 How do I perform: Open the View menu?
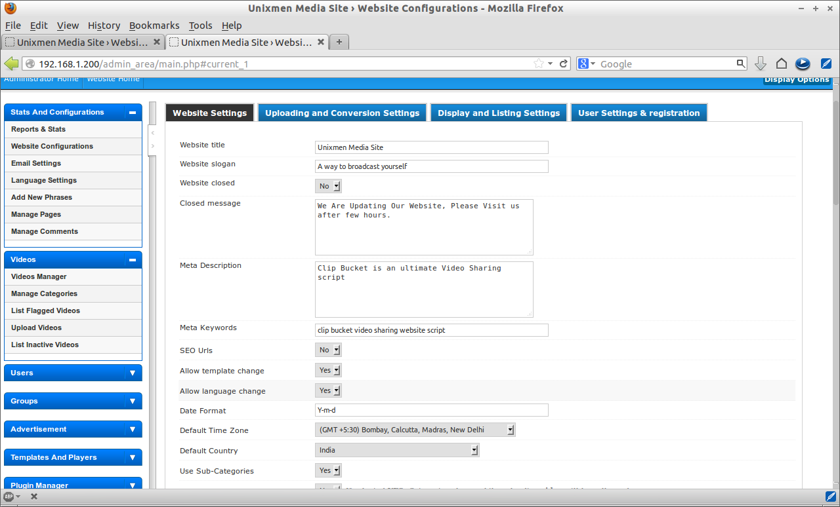(x=68, y=26)
